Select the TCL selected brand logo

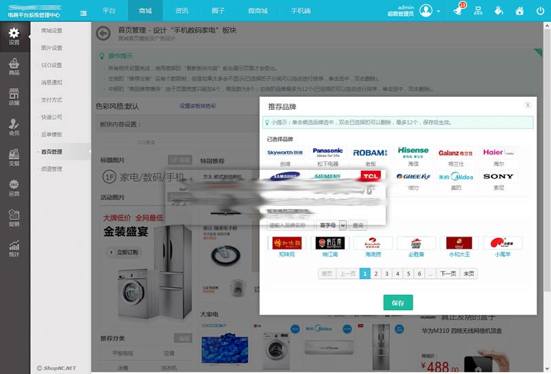tap(371, 176)
